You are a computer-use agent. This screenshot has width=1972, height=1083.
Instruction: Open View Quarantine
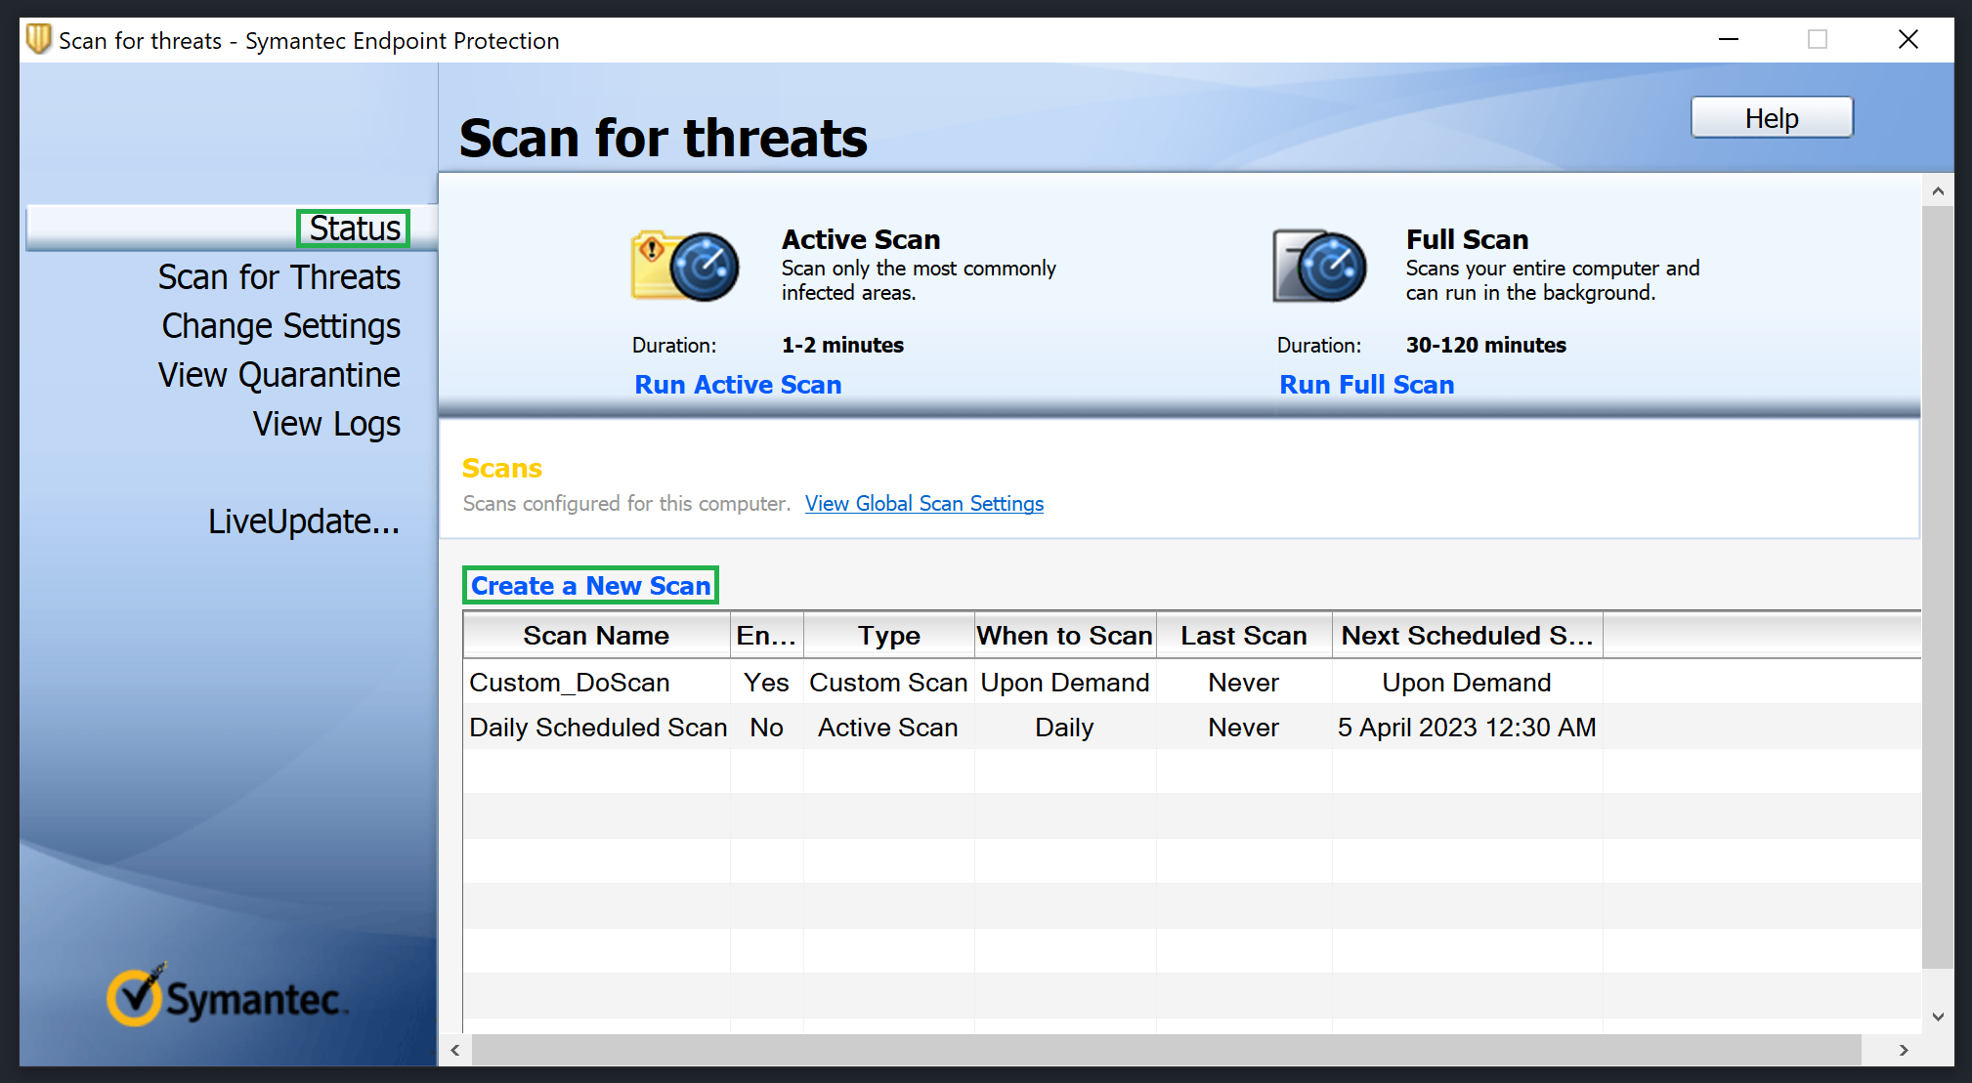(279, 374)
